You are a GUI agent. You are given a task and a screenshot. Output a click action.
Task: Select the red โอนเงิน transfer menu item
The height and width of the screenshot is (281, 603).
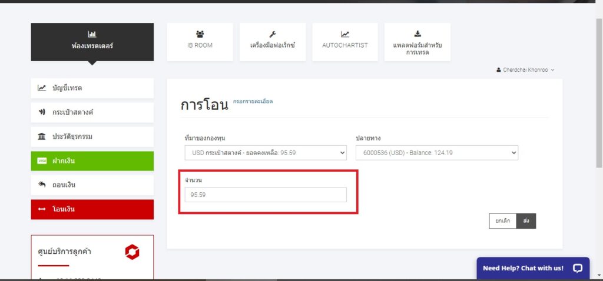click(92, 209)
